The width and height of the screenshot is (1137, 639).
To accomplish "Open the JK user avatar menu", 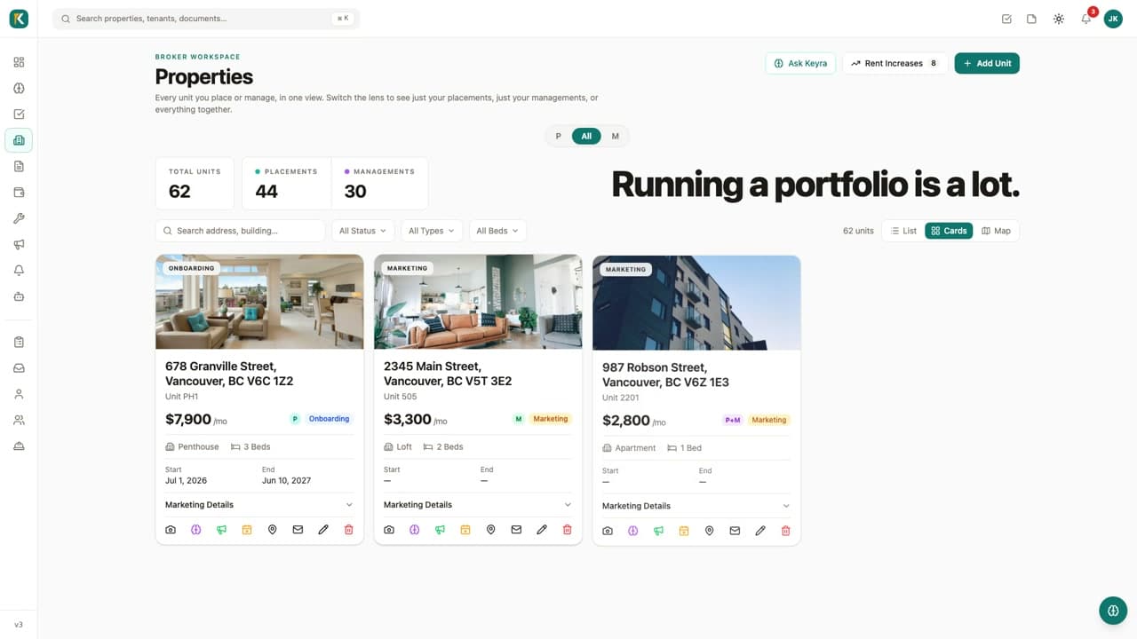I will pyautogui.click(x=1113, y=19).
